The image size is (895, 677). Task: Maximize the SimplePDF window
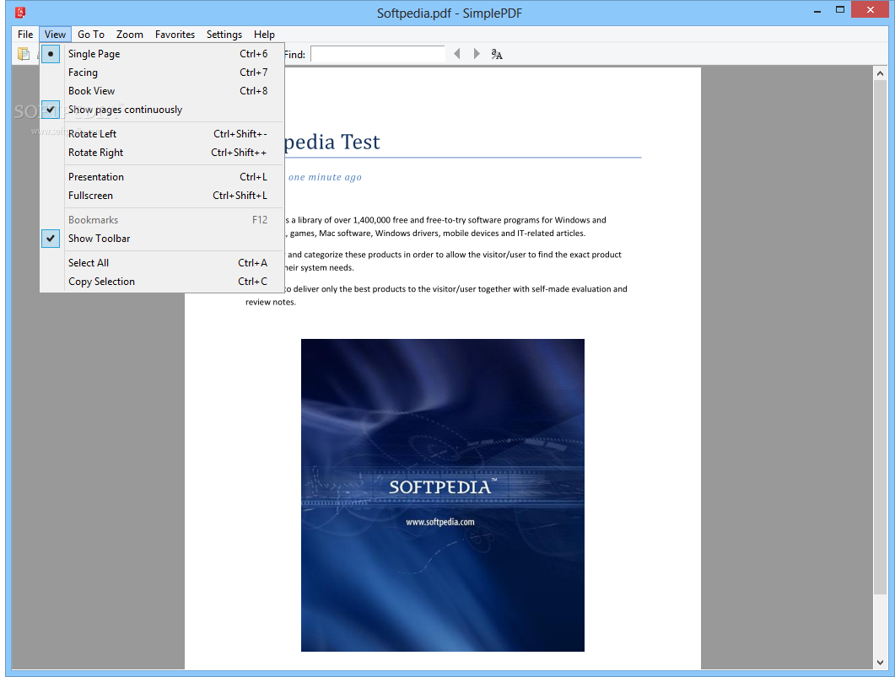[839, 10]
